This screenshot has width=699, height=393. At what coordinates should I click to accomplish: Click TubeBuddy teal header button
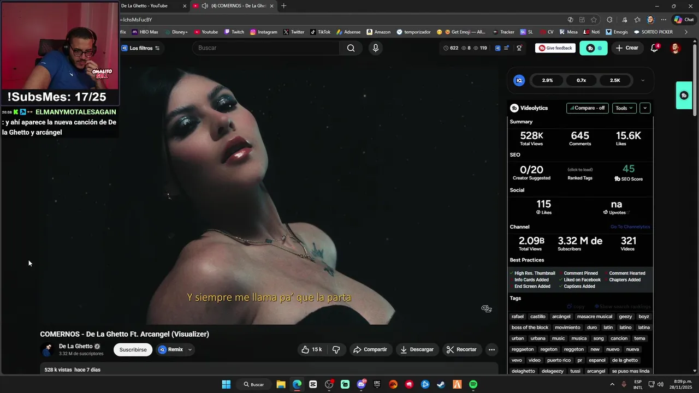(593, 48)
